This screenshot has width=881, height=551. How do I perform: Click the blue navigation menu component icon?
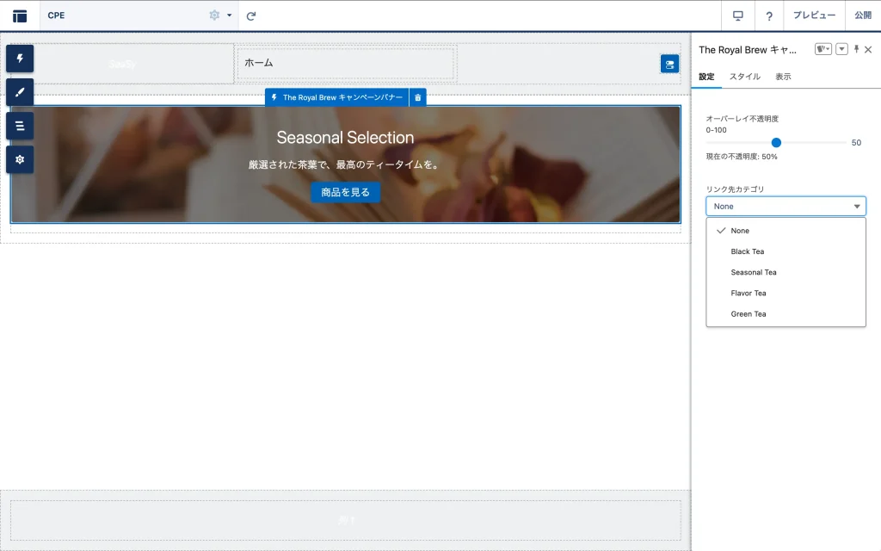[x=669, y=64]
